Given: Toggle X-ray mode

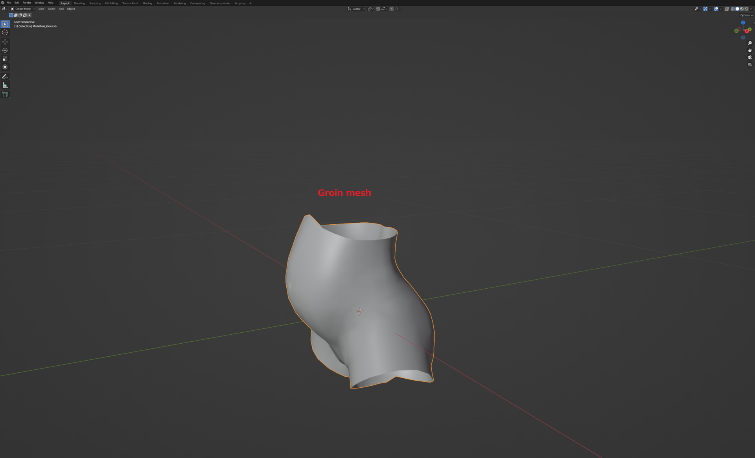Looking at the screenshot, I should 727,9.
